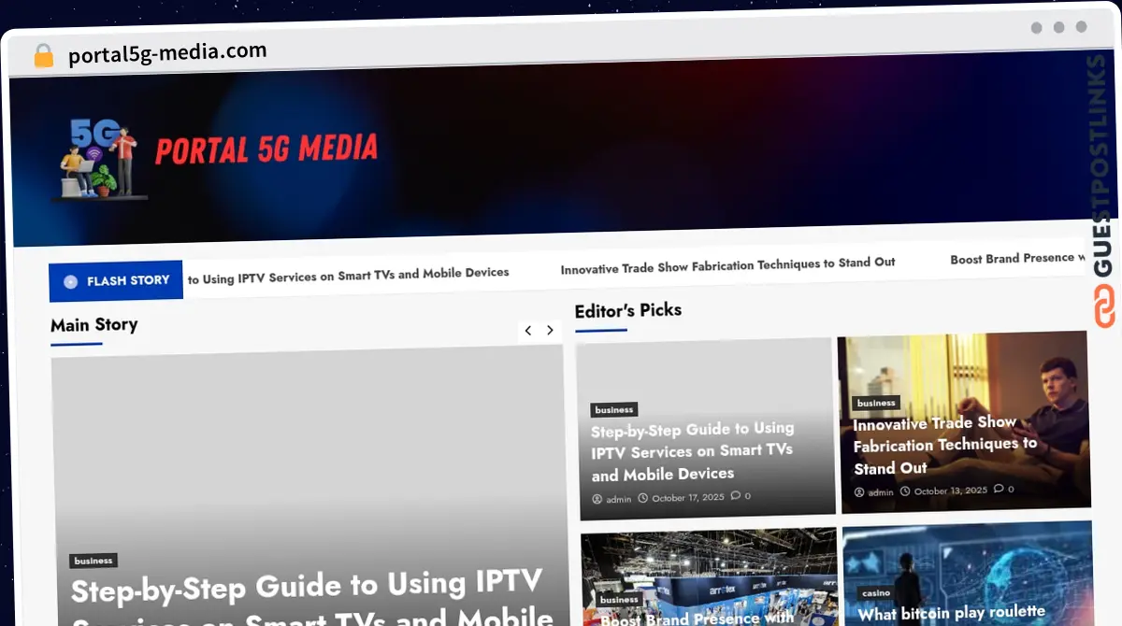Click the October 17, 2025 date link
1122x626 pixels.
coord(687,498)
